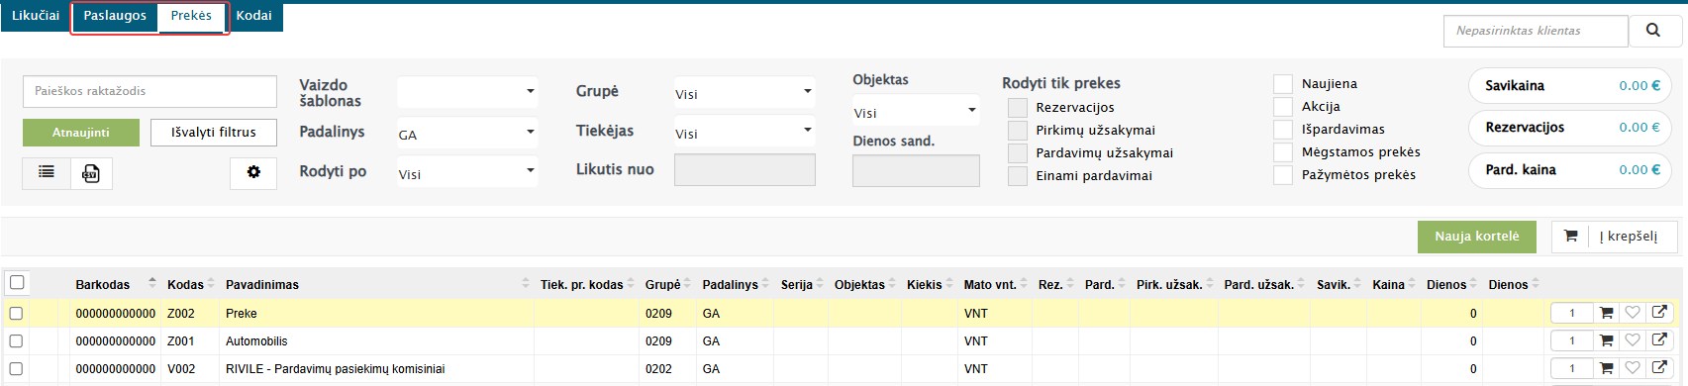Check the Akcija filter
Viewport: 1688px width, 386px height.
1283,106
